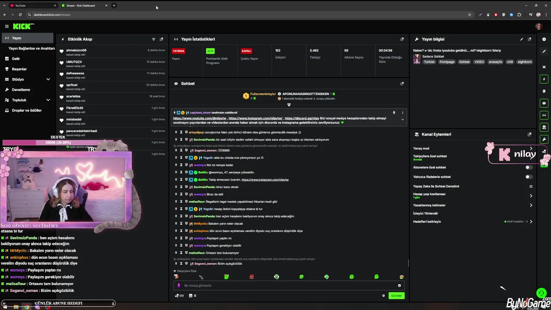Open Denetleme in left sidebar
Image resolution: width=551 pixels, height=310 pixels.
pyautogui.click(x=21, y=90)
